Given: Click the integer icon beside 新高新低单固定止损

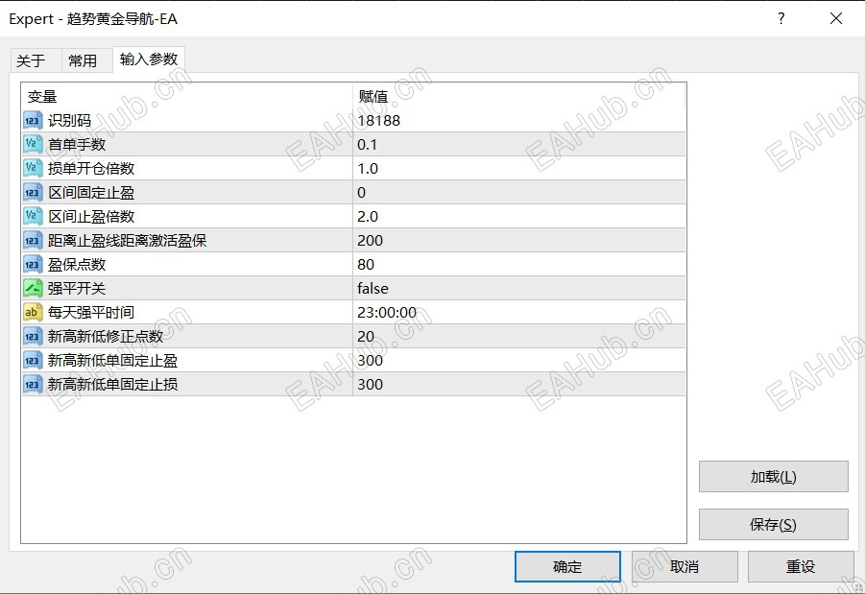Looking at the screenshot, I should pyautogui.click(x=32, y=384).
